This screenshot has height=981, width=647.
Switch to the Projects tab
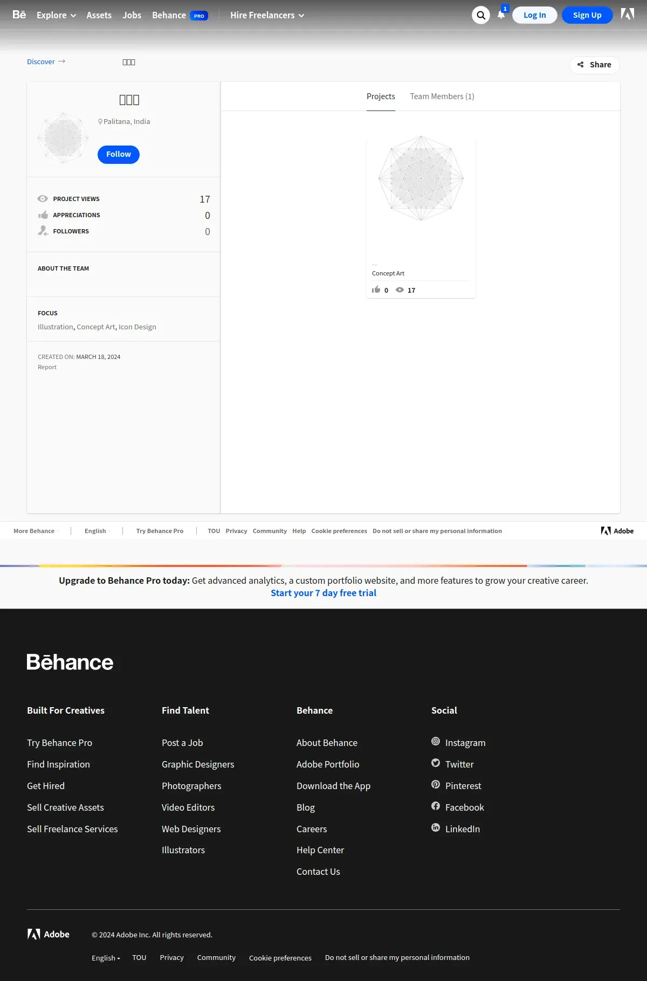(x=381, y=96)
